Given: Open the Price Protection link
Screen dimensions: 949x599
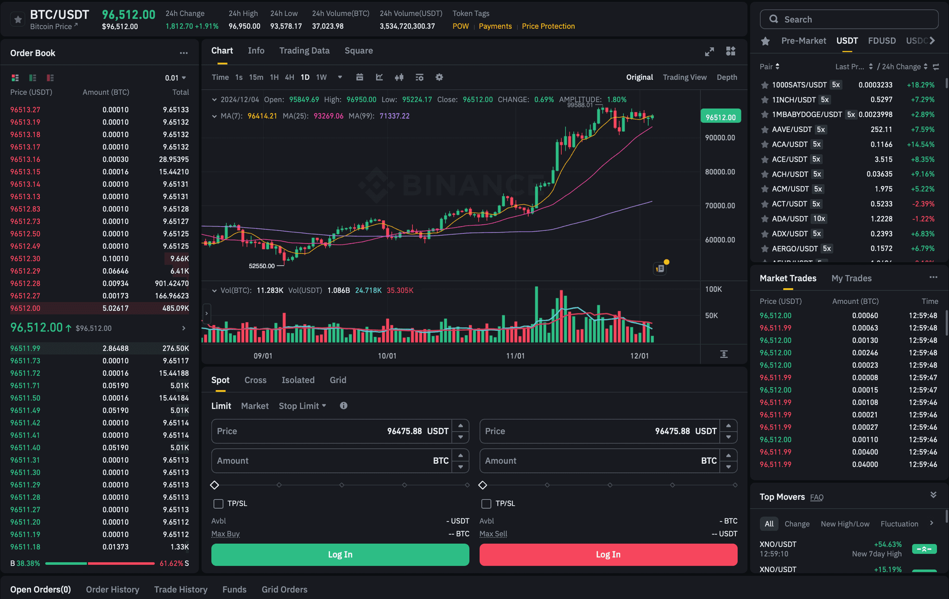Looking at the screenshot, I should point(548,26).
